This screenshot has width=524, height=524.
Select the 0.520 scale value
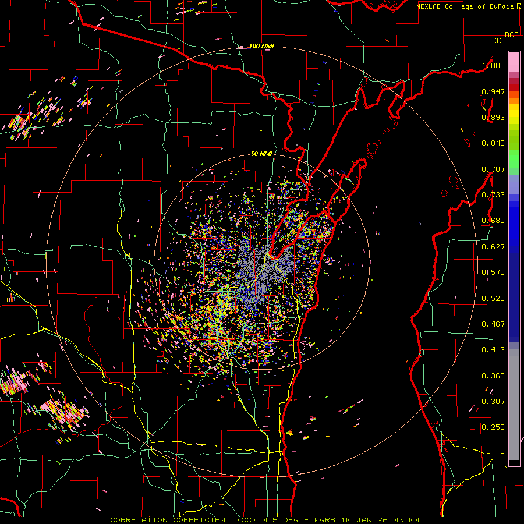[493, 299]
